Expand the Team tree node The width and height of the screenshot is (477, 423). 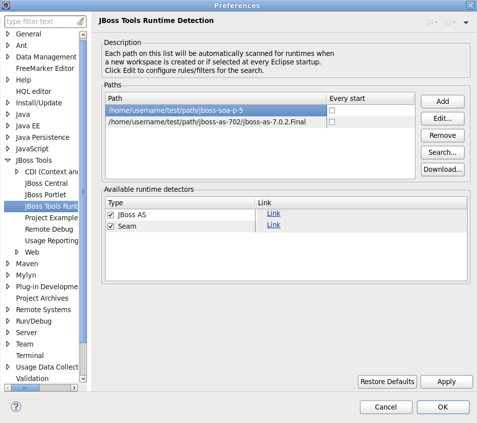coord(8,344)
